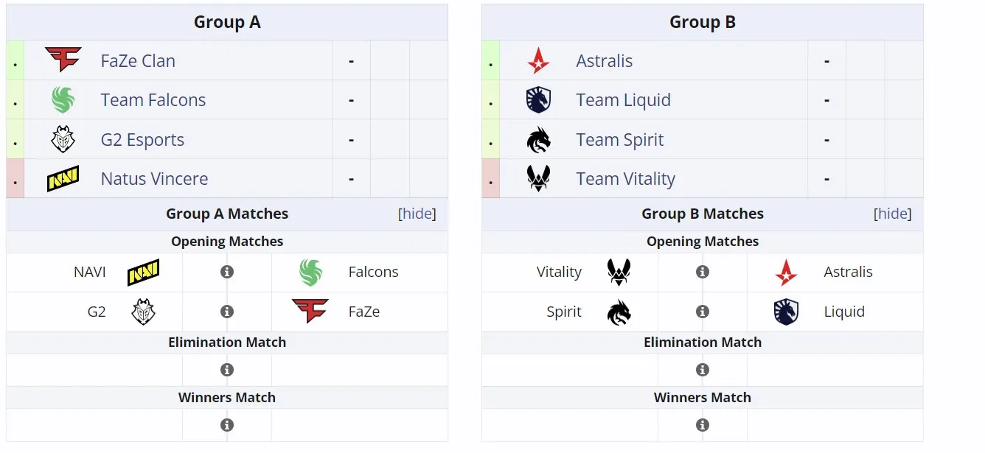The width and height of the screenshot is (985, 453).
Task: Click the Team Spirit logo in Group B standings
Action: pyautogui.click(x=539, y=139)
